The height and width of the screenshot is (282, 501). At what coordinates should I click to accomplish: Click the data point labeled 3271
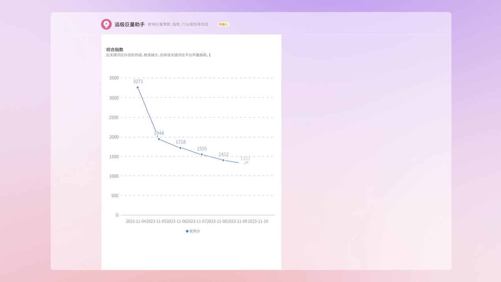[x=137, y=87]
